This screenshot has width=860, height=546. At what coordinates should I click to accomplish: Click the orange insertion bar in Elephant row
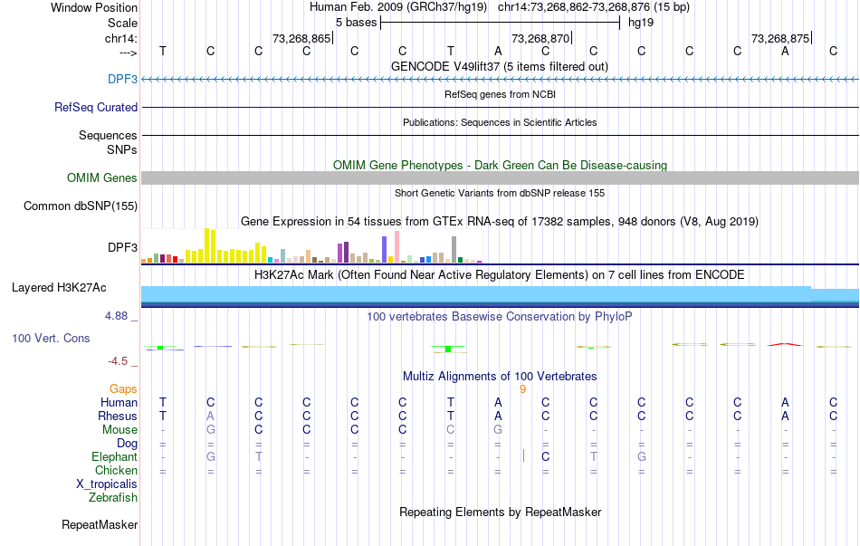click(x=524, y=455)
